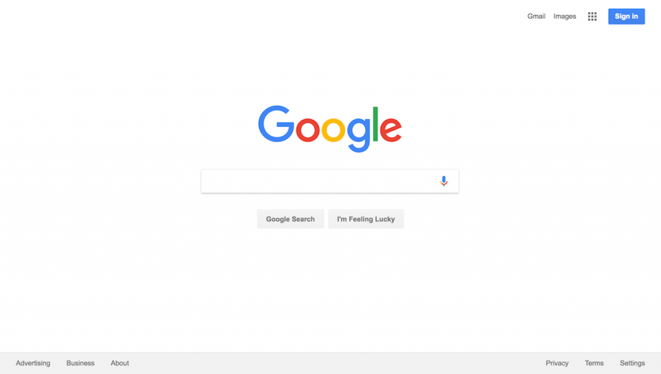661x374 pixels.
Task: Click the blue Sign in button
Action: pos(626,16)
